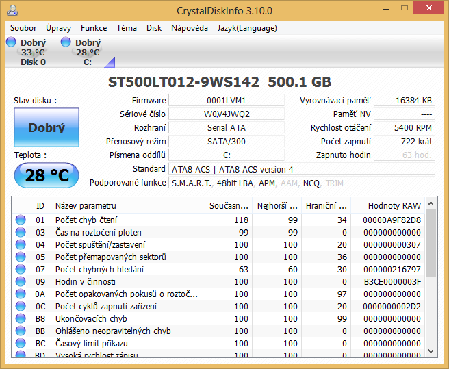This screenshot has height=369, width=449.
Task: Click status orb for attribute 09 Hodin v činnosti
Action: point(21,281)
